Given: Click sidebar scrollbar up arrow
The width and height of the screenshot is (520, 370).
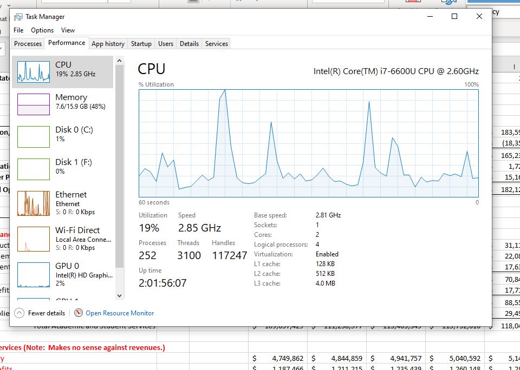Looking at the screenshot, I should point(119,61).
